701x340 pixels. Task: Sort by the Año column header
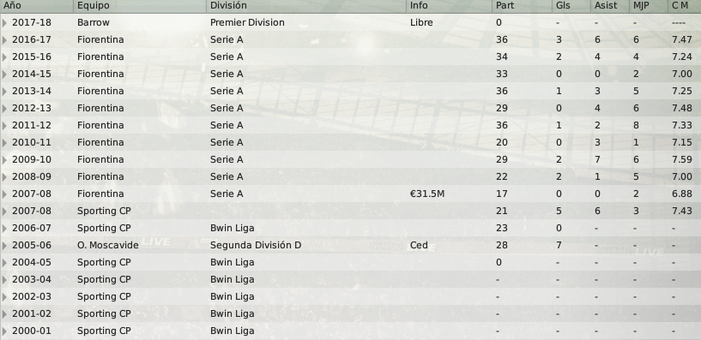[x=37, y=6]
